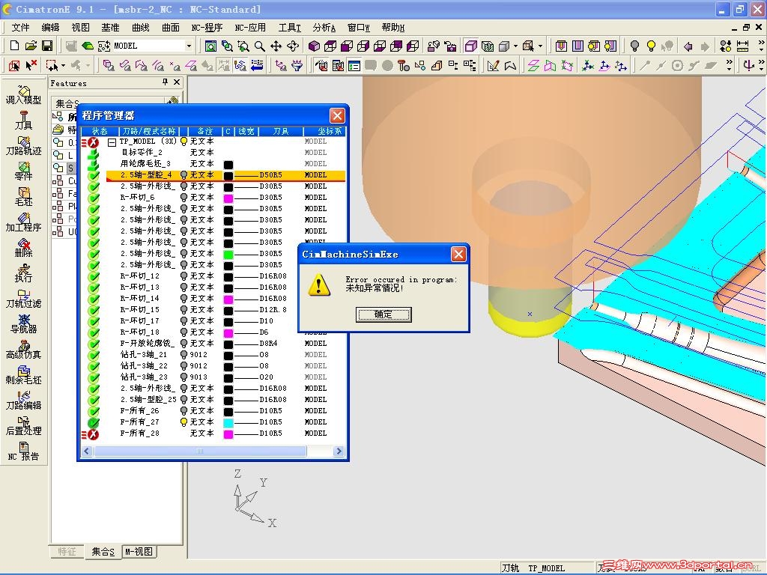Image resolution: width=767 pixels, height=575 pixels.
Task: Toggle the lightbulb for R-环切_6 row
Action: (184, 198)
